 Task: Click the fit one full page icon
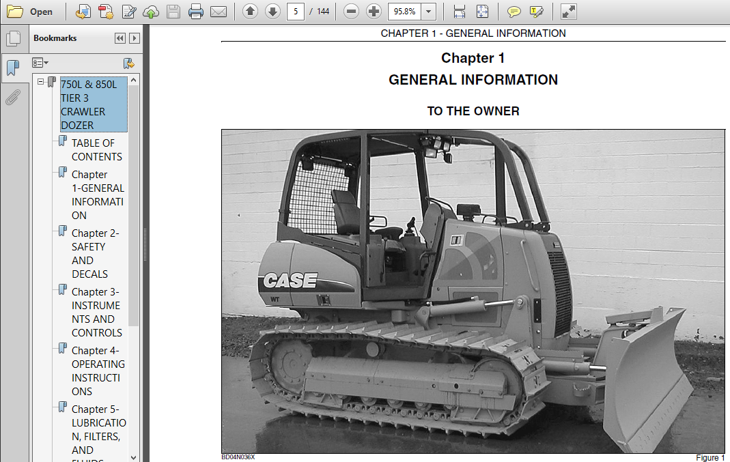pyautogui.click(x=482, y=12)
